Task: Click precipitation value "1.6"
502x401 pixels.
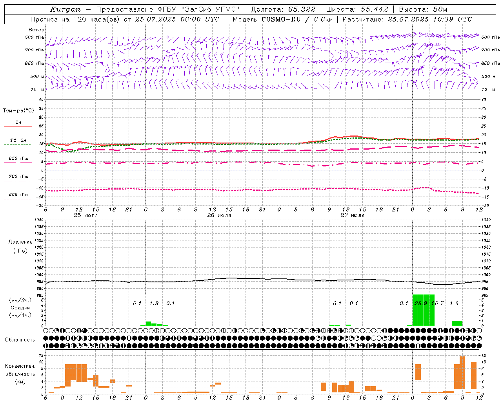Action: [454, 303]
